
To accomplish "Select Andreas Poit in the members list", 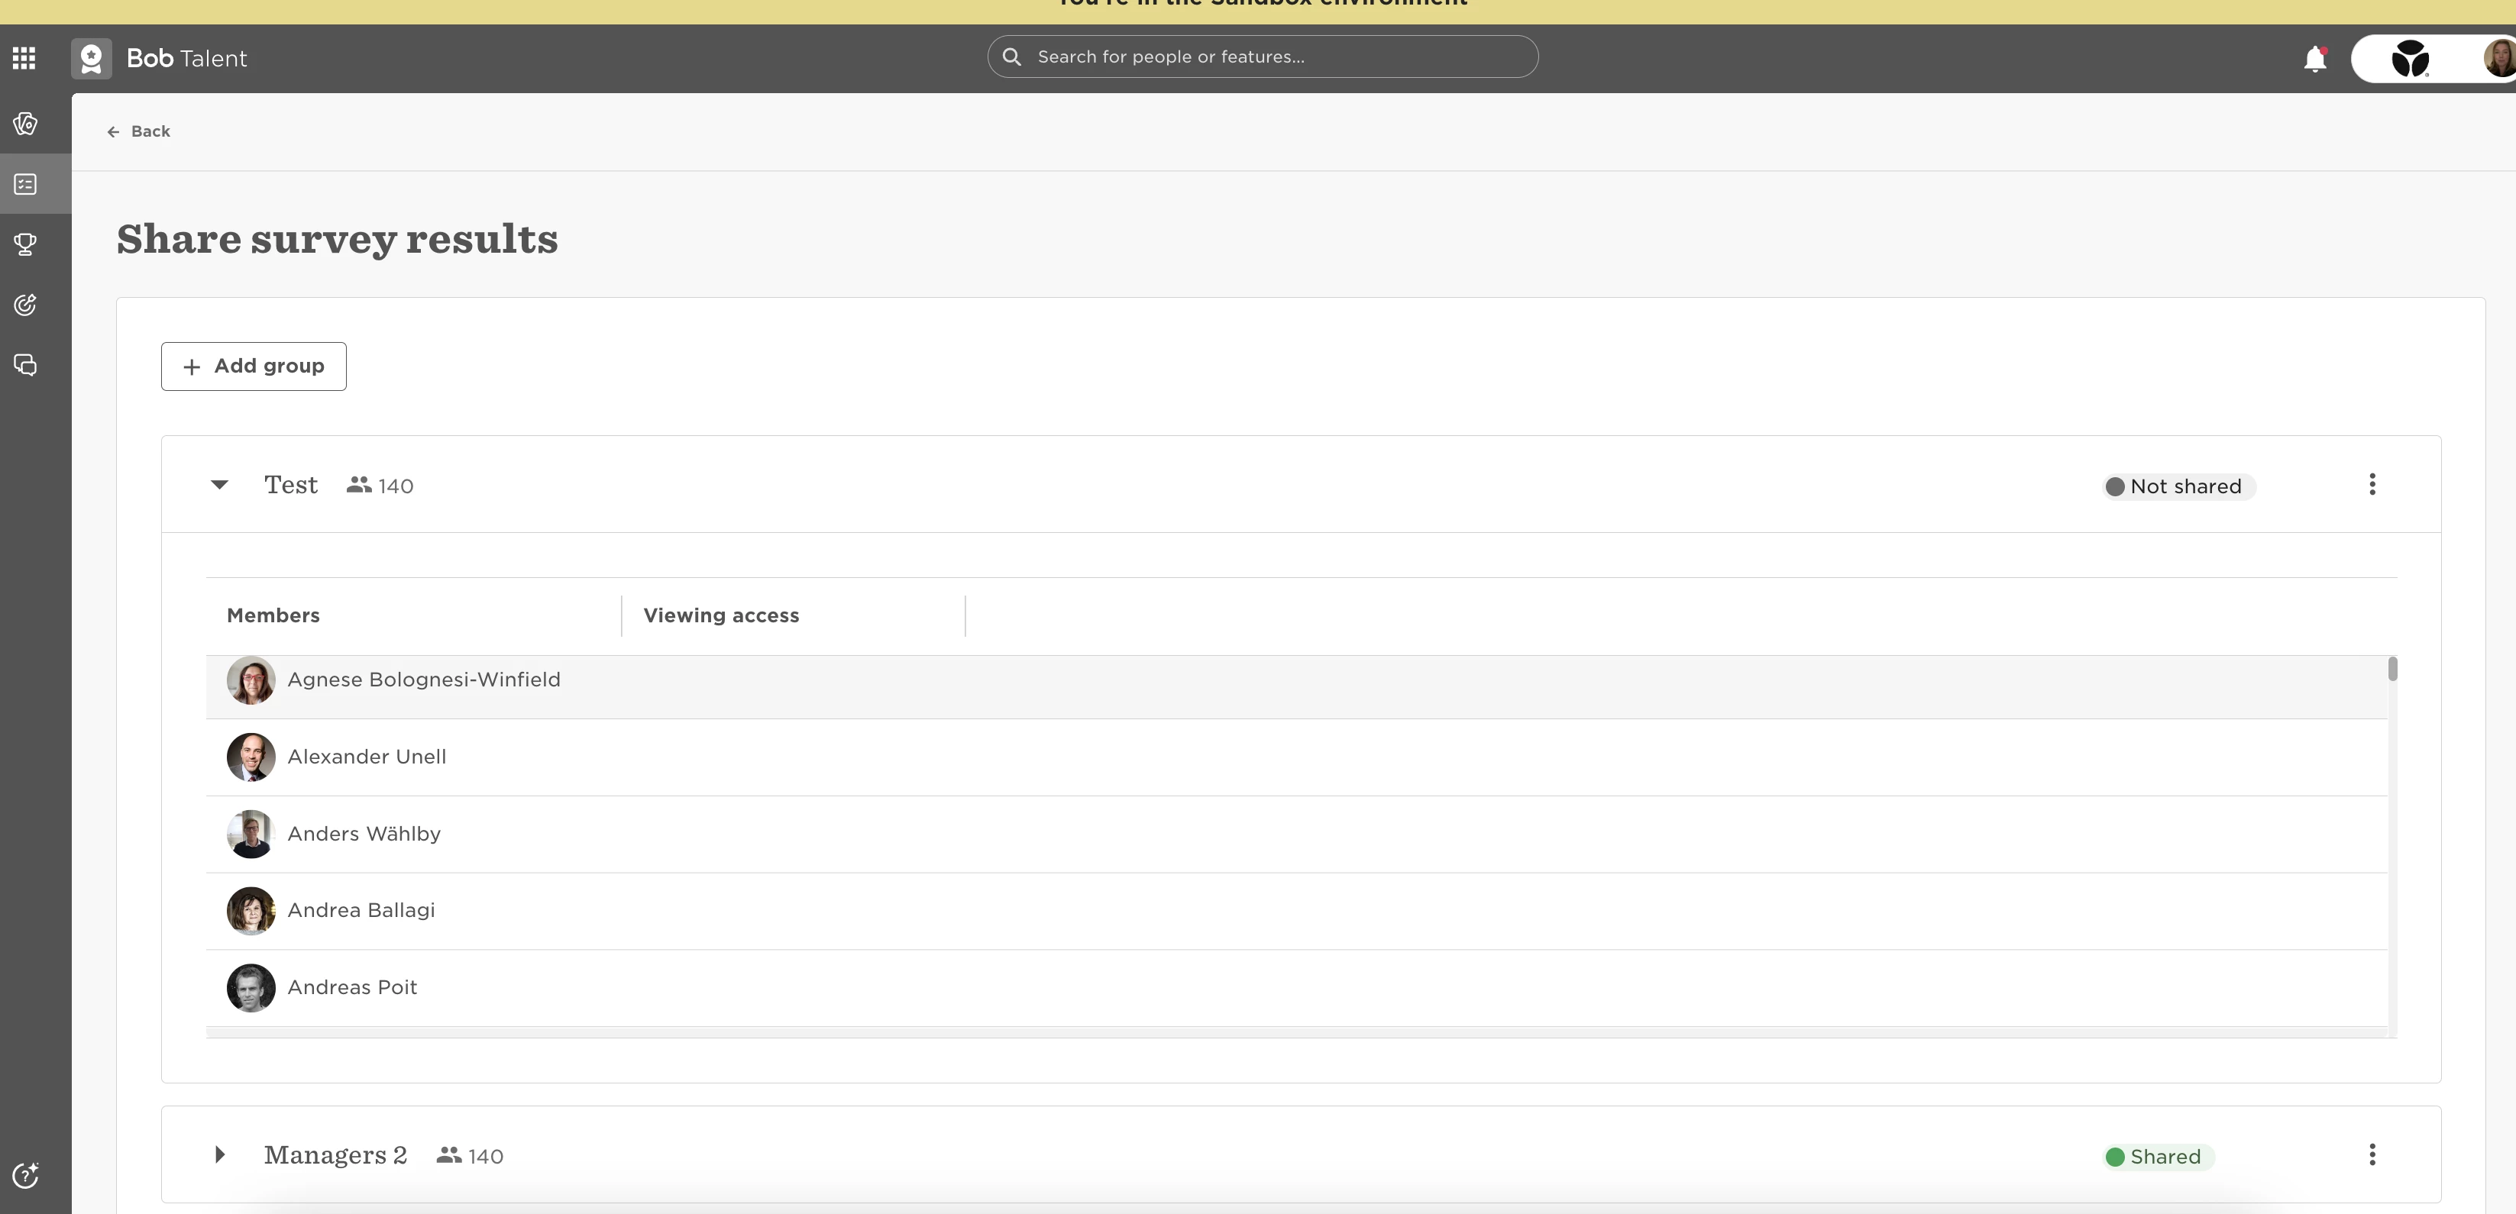I will 1297,987.
